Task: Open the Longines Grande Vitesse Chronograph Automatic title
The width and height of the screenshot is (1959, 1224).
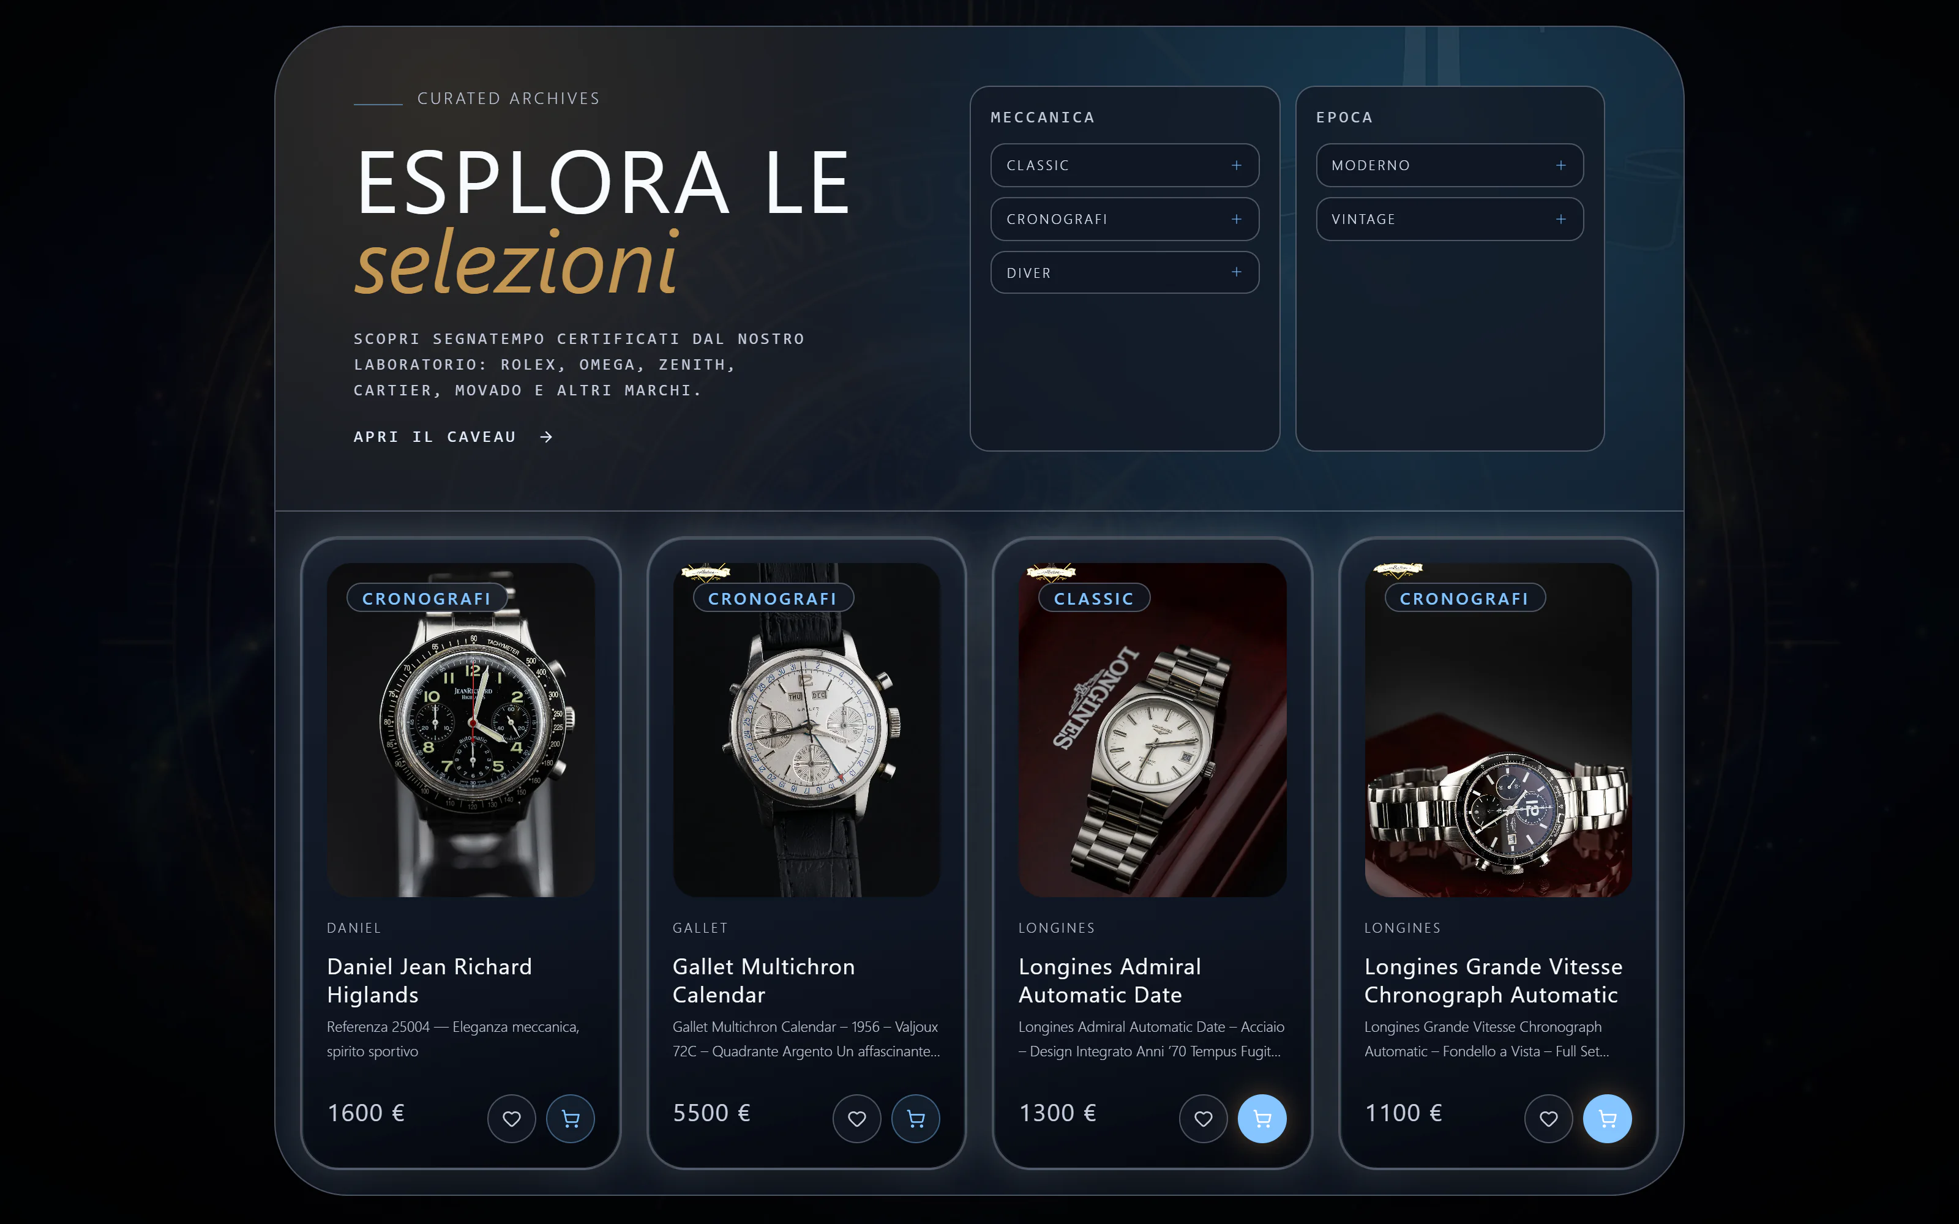Action: pyautogui.click(x=1494, y=980)
